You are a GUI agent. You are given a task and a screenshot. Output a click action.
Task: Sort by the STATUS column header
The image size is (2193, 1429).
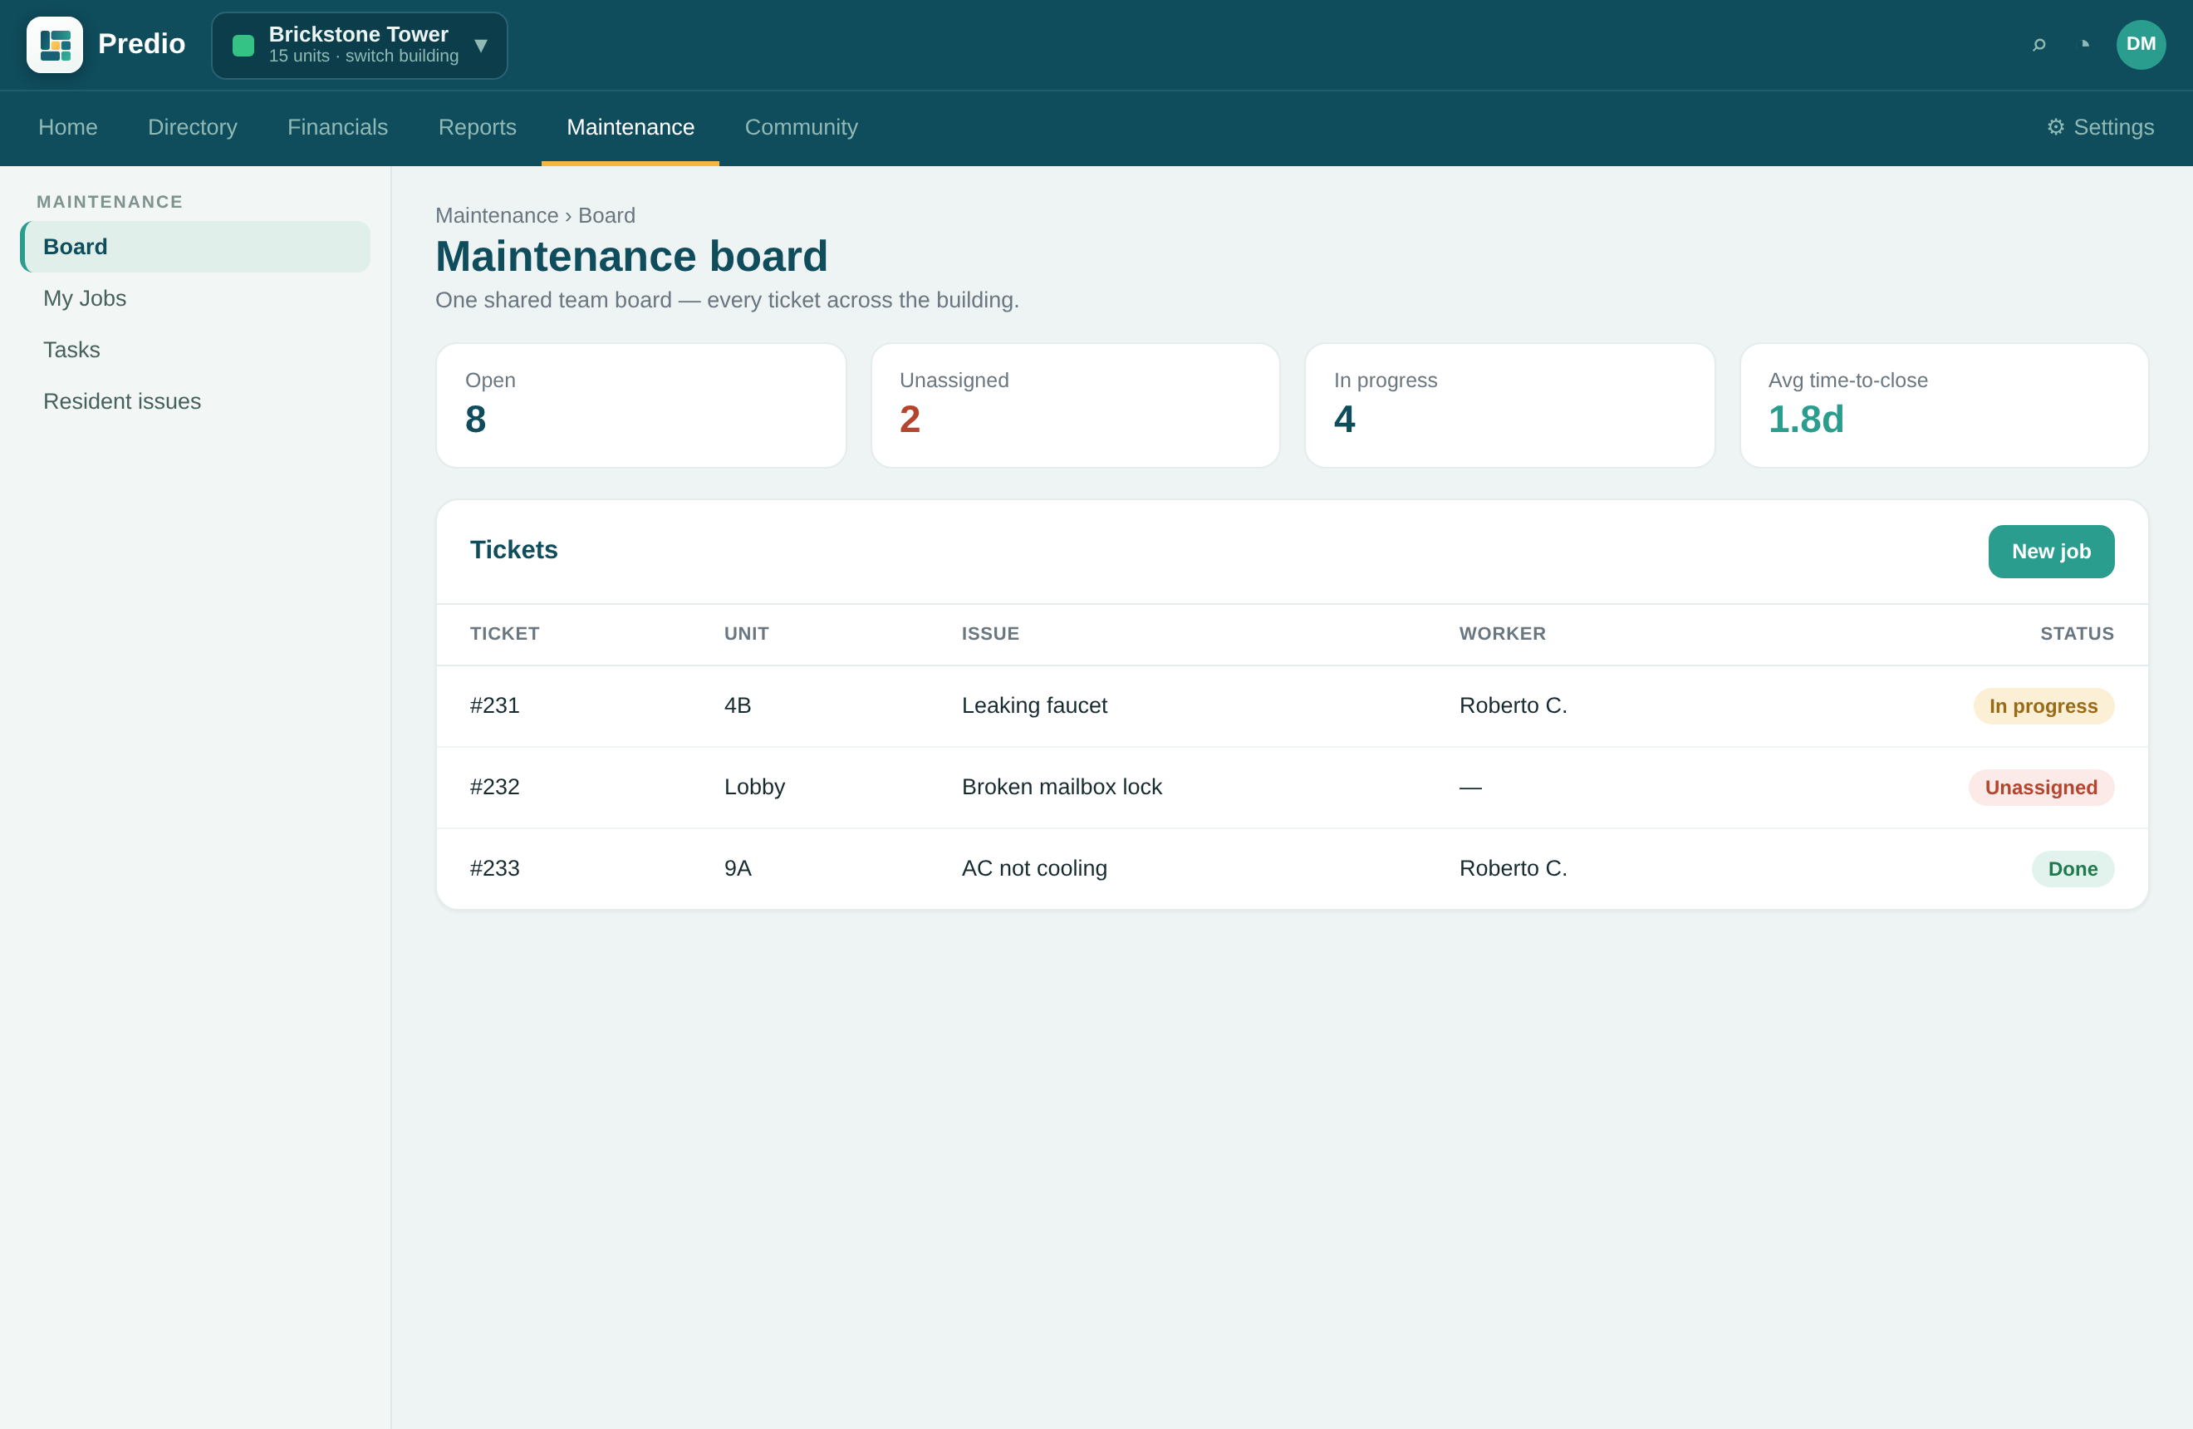pyautogui.click(x=2077, y=634)
